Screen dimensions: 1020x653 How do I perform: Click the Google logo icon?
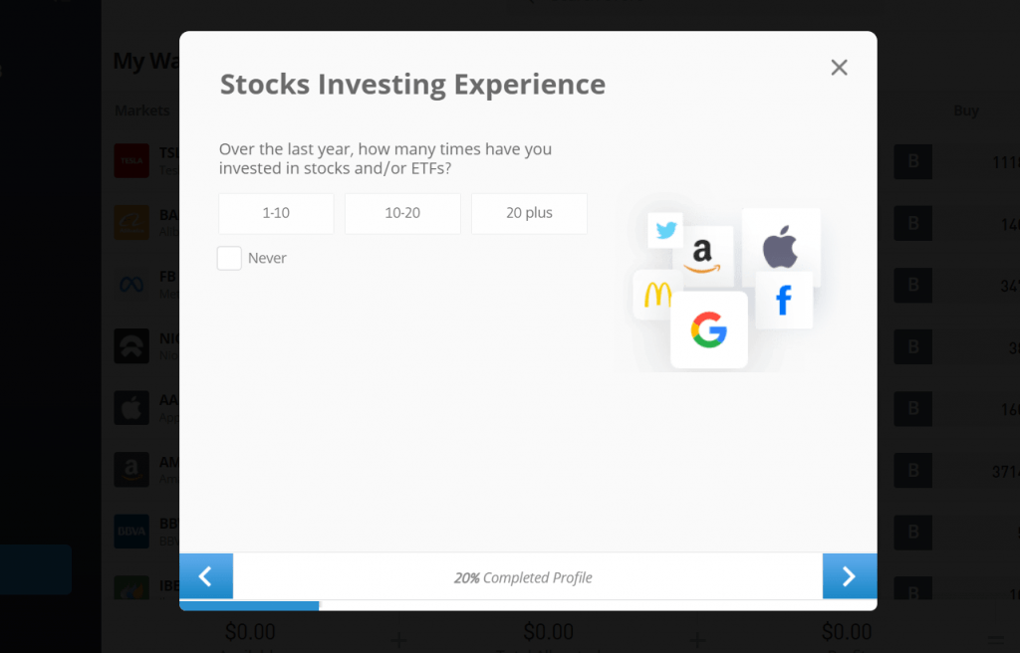coord(708,329)
